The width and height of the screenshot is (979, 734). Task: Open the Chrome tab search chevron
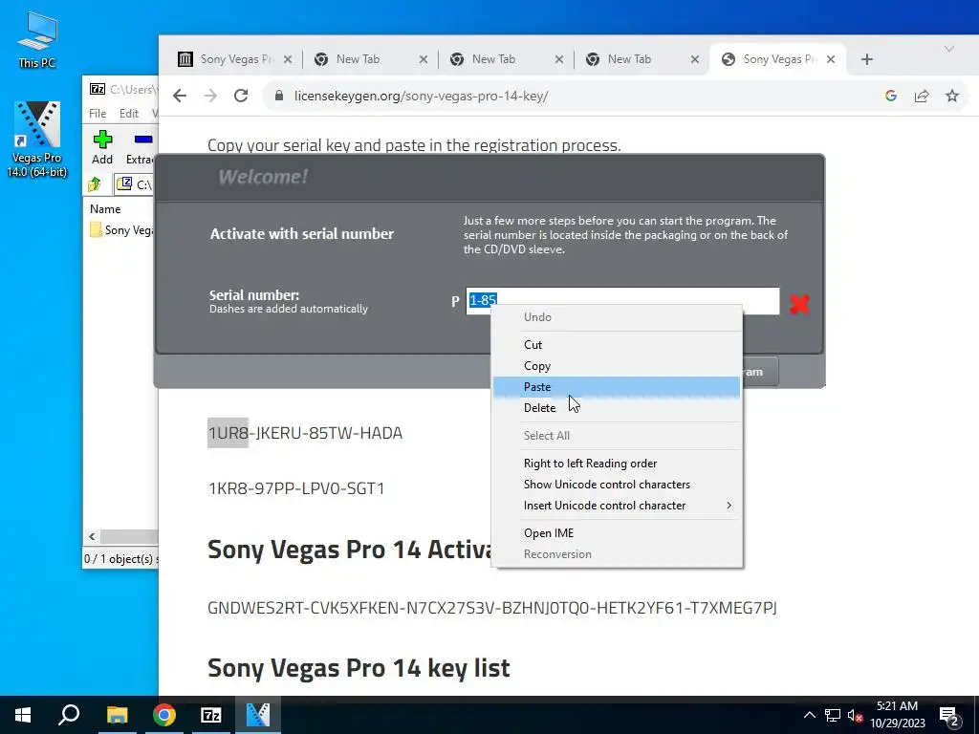(x=949, y=49)
